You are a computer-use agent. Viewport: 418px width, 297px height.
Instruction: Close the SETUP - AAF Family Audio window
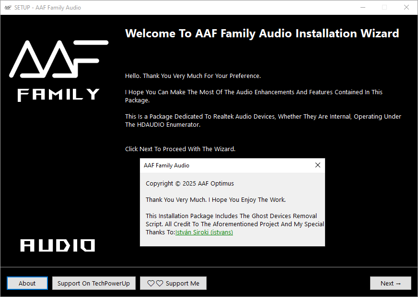click(406, 8)
